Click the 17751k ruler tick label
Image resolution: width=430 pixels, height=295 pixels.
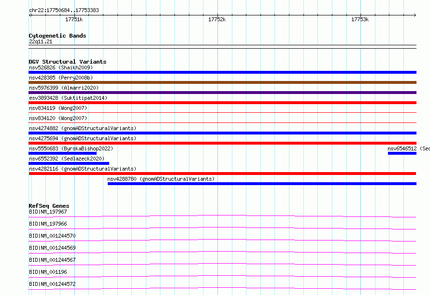pyautogui.click(x=74, y=19)
